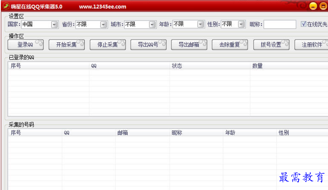
Task: Click the www.12345ee.com title text
Action: tap(102, 7)
